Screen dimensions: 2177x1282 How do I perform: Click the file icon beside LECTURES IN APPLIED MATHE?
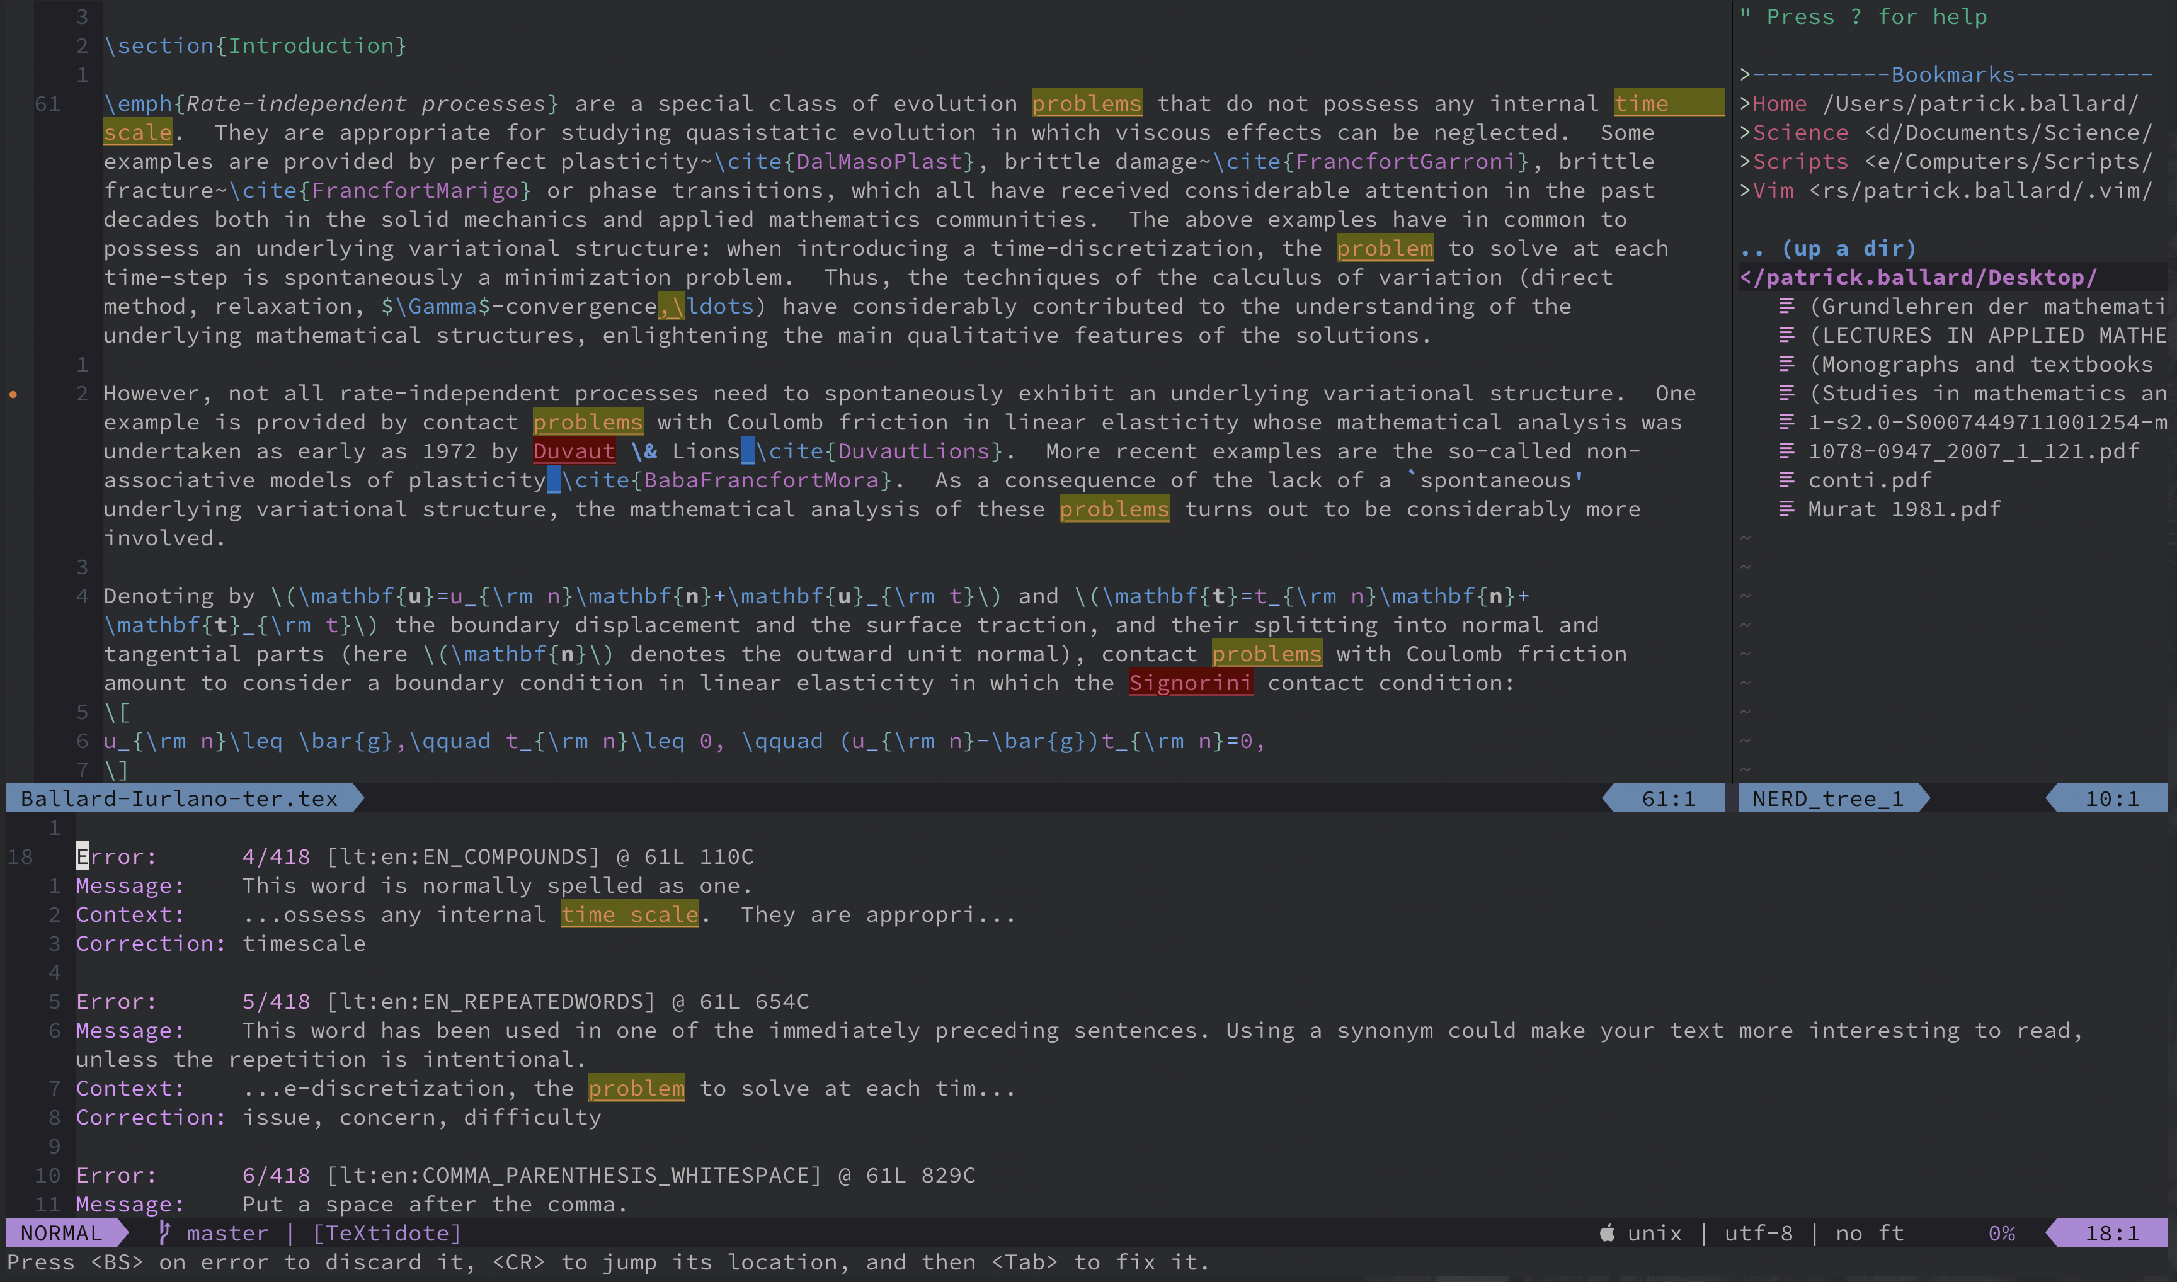click(1786, 334)
